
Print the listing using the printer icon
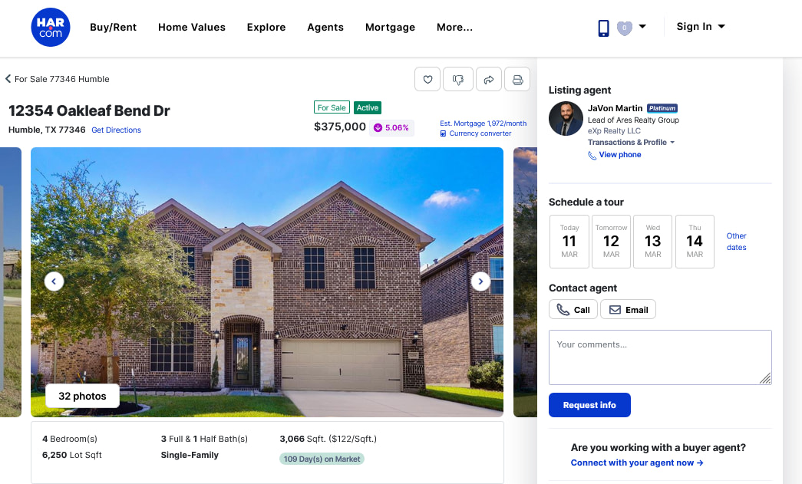pyautogui.click(x=517, y=79)
